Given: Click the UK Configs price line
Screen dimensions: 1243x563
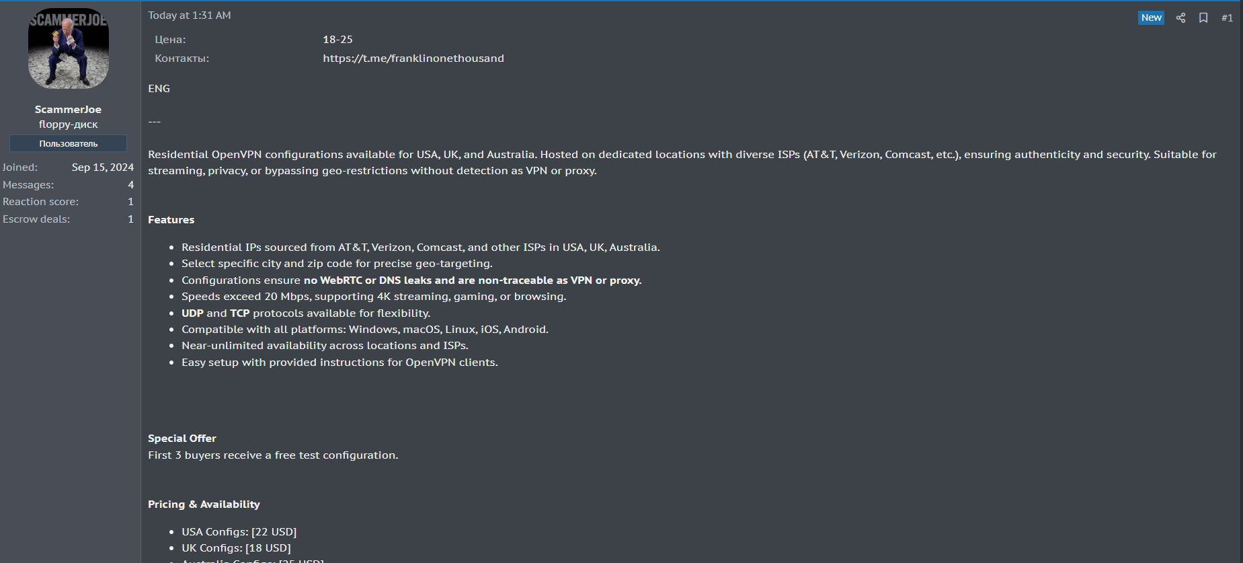Looking at the screenshot, I should tap(236, 548).
